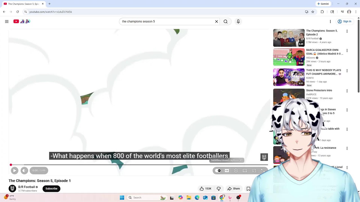
Task: Open options menu for FUT Champs video
Action: 347,71
